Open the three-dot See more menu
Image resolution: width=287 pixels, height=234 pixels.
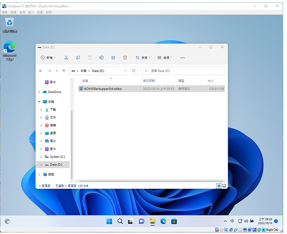[182, 58]
